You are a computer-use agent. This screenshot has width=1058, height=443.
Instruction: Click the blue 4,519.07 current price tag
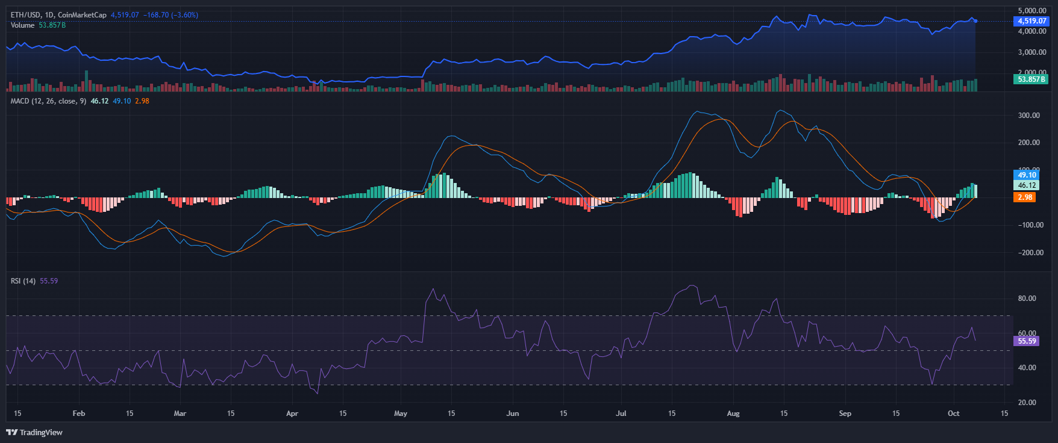point(1032,21)
